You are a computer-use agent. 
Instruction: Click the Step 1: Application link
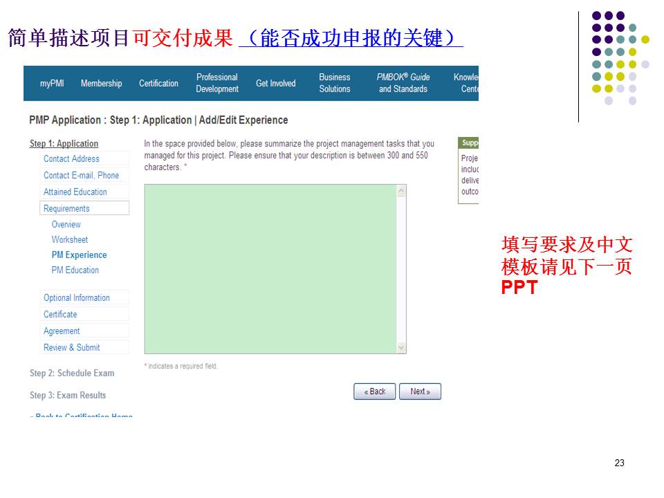pos(64,144)
